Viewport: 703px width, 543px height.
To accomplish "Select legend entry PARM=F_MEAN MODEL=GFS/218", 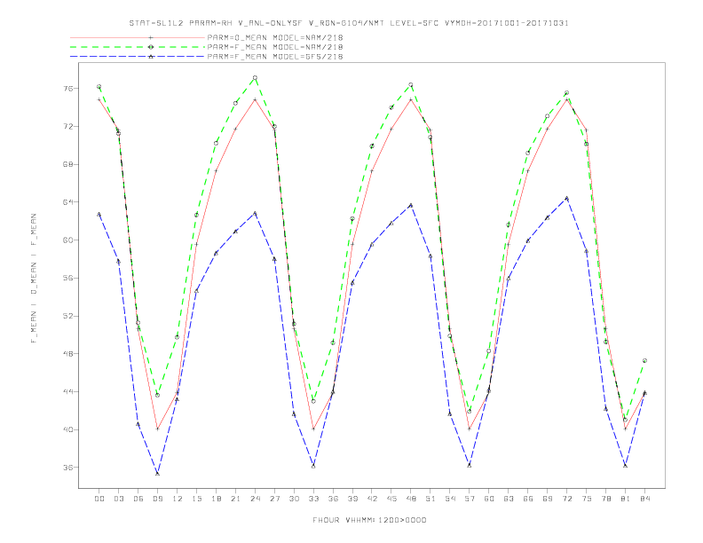I will click(275, 57).
